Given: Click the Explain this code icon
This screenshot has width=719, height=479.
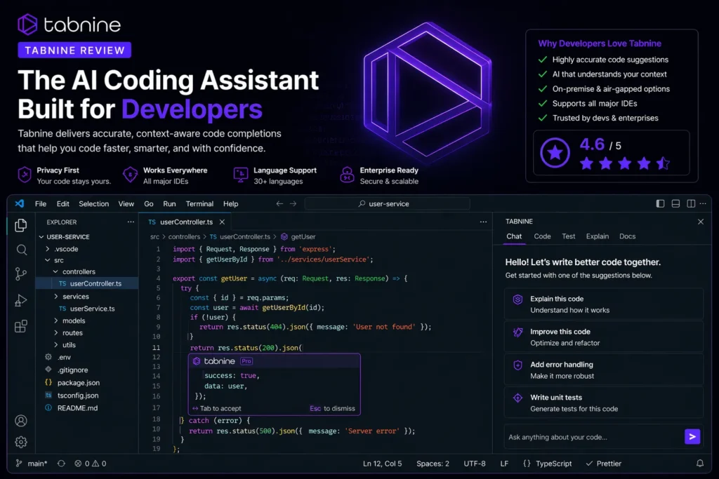Looking at the screenshot, I should point(517,299).
